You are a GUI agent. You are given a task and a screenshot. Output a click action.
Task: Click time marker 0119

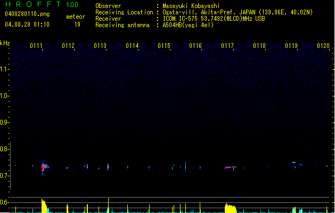(291, 46)
